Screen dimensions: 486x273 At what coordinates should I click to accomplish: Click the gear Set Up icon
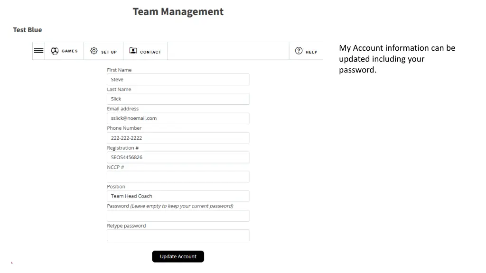click(x=94, y=51)
